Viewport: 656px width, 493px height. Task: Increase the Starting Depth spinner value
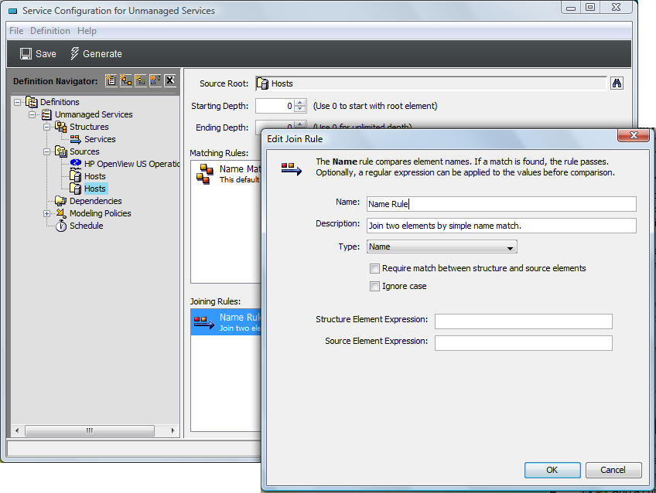[x=299, y=103]
